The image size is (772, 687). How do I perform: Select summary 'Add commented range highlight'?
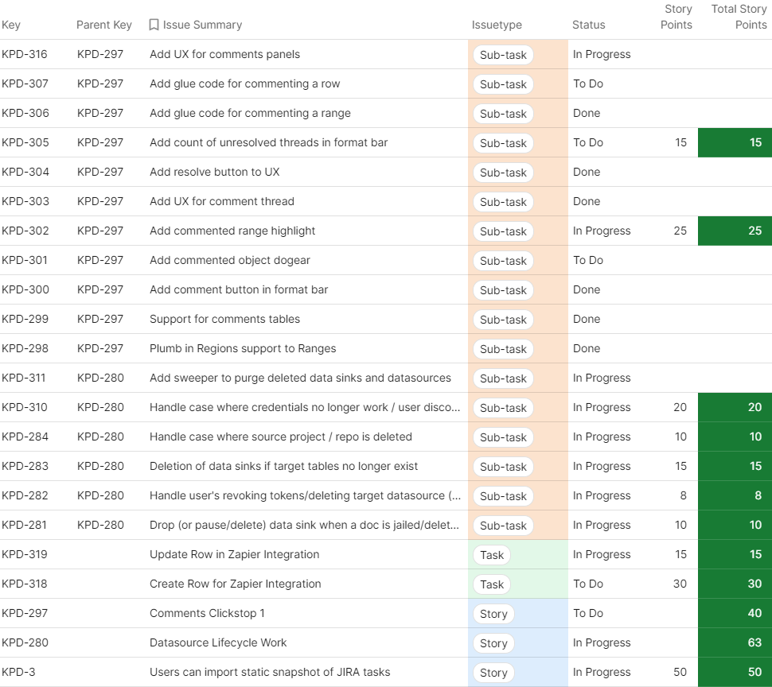click(x=232, y=231)
